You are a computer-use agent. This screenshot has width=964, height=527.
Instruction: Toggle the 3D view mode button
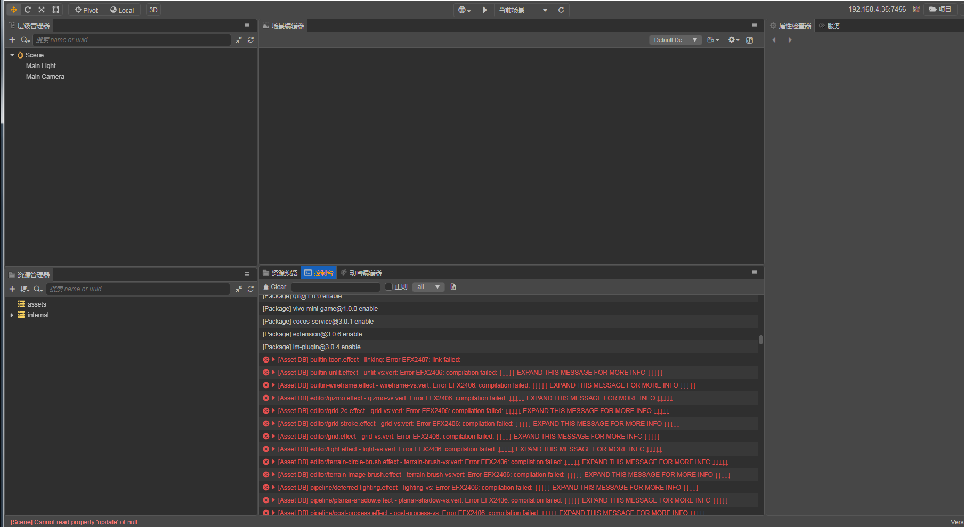point(153,10)
